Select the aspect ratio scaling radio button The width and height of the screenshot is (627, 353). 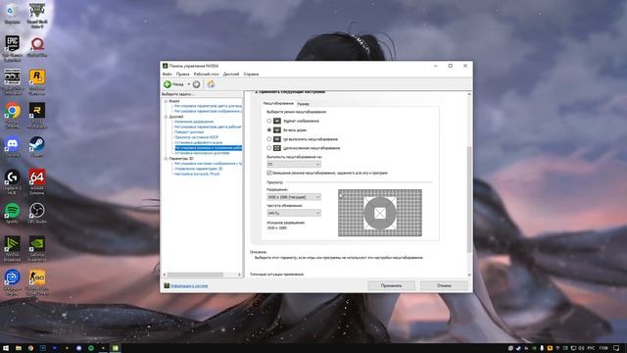click(269, 121)
